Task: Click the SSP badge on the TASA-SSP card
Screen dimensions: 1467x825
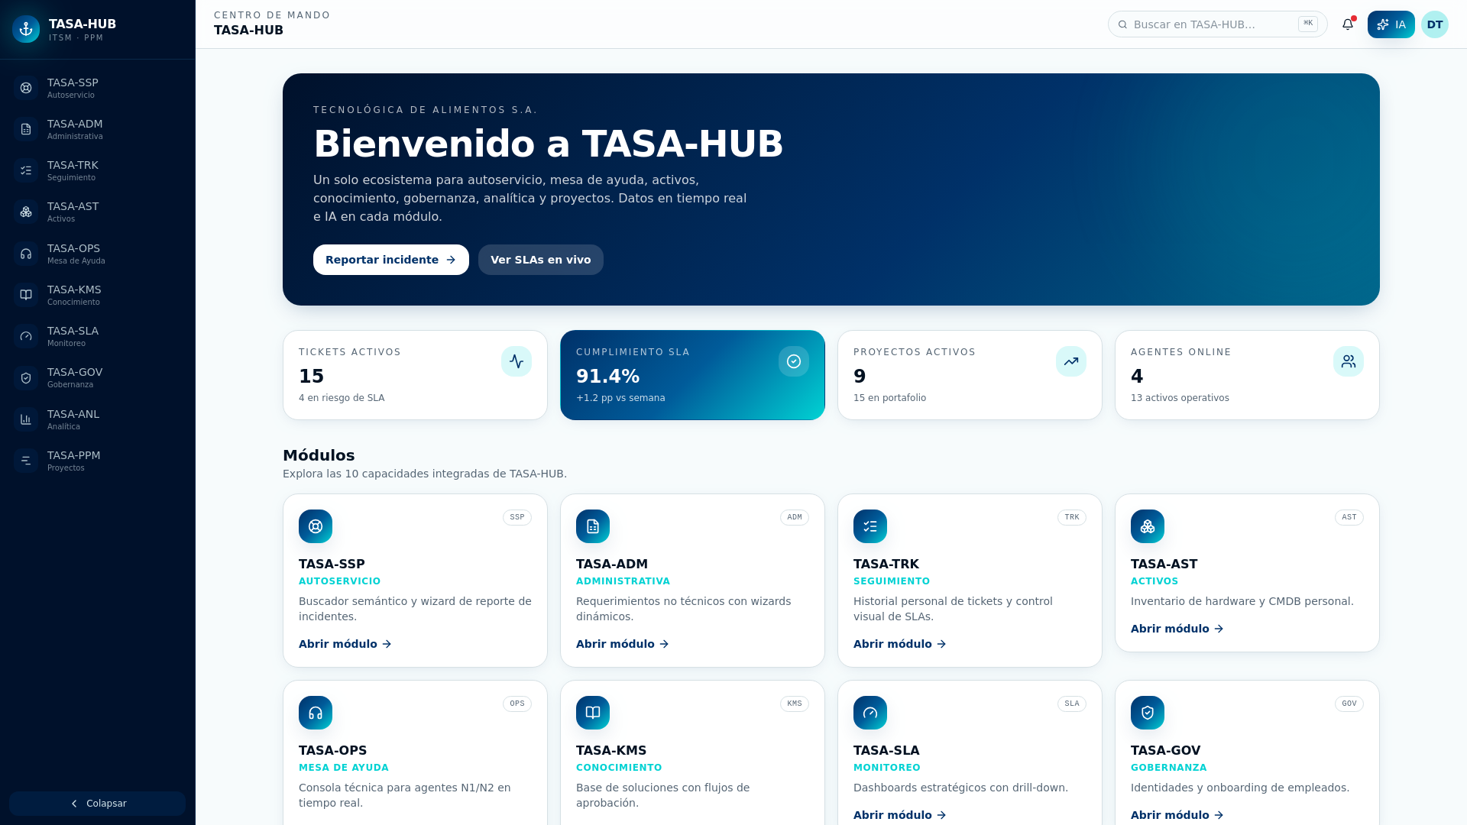Action: [517, 517]
